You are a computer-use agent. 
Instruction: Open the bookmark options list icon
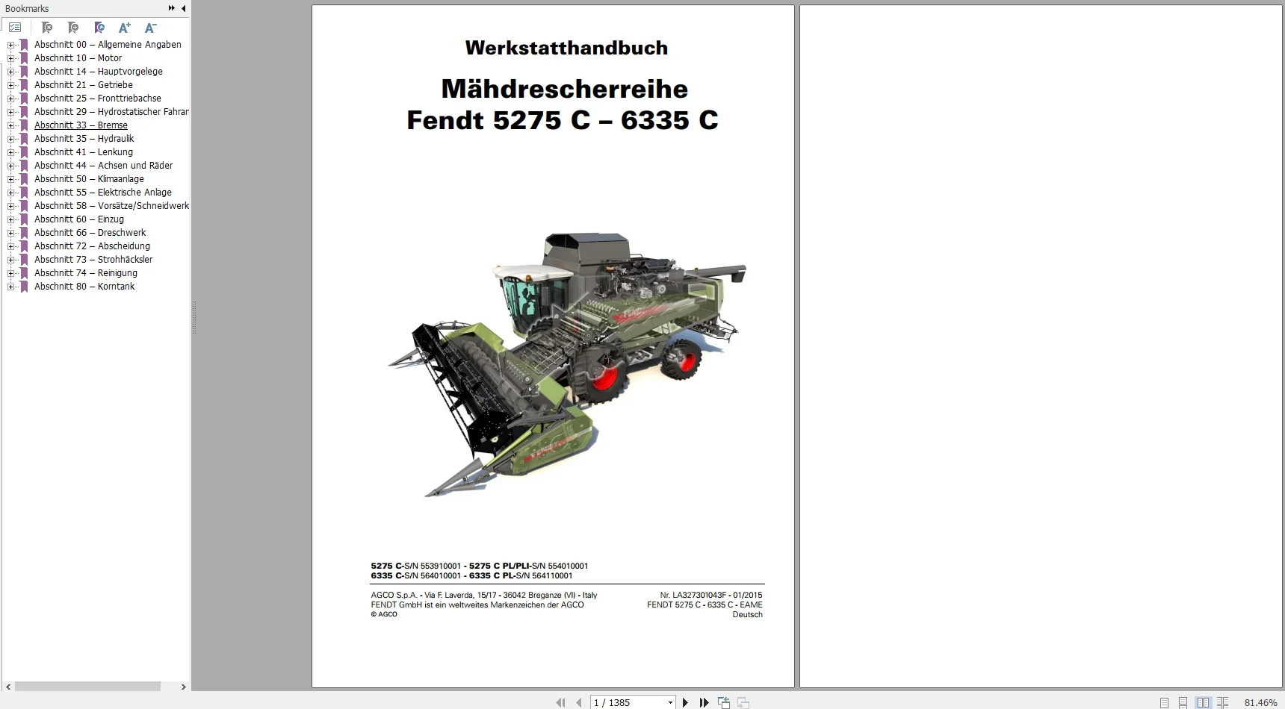pos(15,28)
